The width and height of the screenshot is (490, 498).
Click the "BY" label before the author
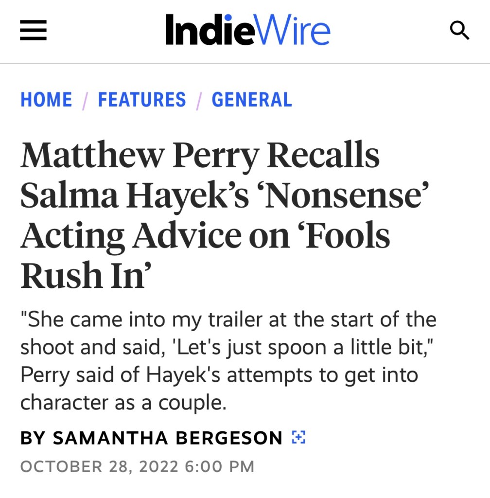coord(33,438)
